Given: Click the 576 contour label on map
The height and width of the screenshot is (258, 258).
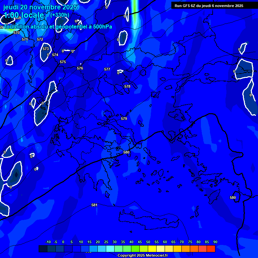Looking at the screenshot, I should click(x=80, y=68).
